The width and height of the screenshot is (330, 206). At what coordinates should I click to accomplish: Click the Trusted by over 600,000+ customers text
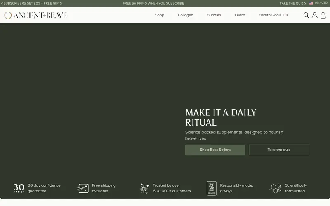(172, 188)
